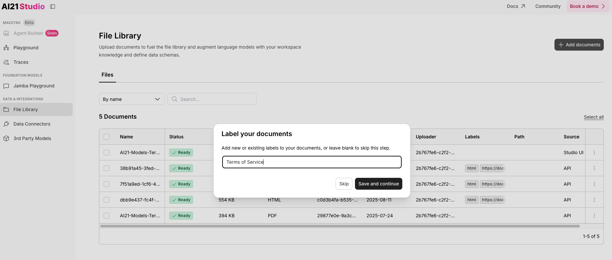Open row menu for dbb9e437-fc4f document

coord(594,200)
